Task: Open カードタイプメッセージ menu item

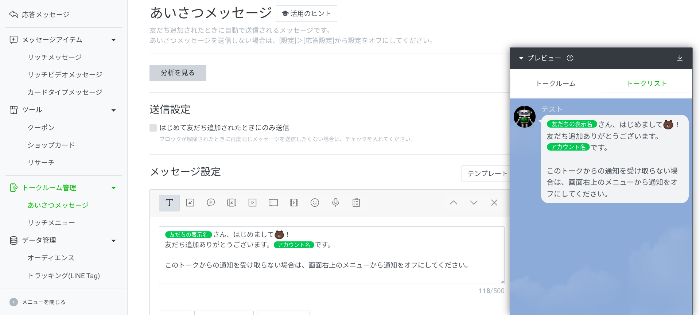Action: pos(65,92)
